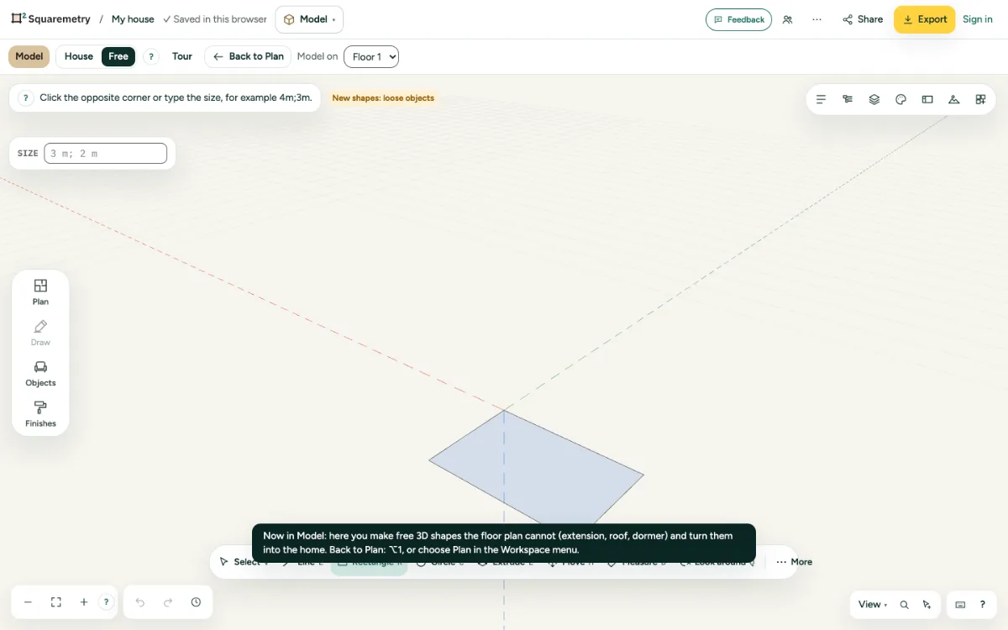
Task: Open the three-dots overflow menu in header
Action: point(816,19)
